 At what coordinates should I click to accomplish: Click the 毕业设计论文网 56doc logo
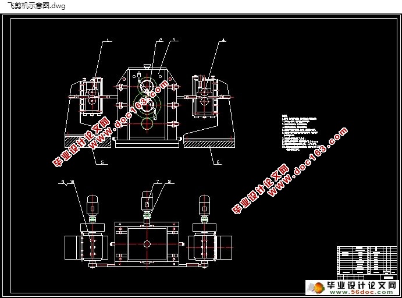(353, 287)
